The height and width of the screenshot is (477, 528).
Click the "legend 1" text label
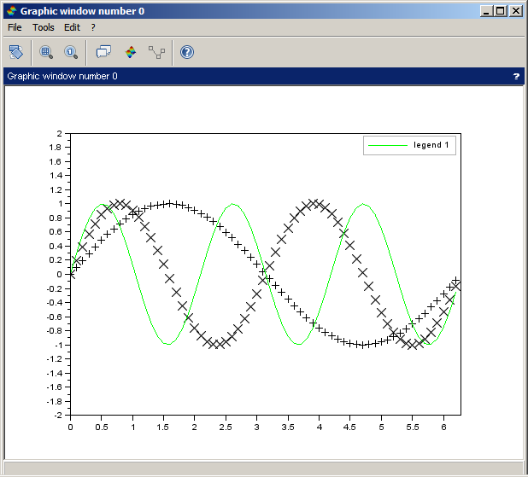[x=431, y=145]
